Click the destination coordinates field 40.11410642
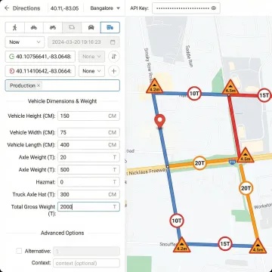Image resolution: width=272 pixels, height=272 pixels. (x=40, y=71)
